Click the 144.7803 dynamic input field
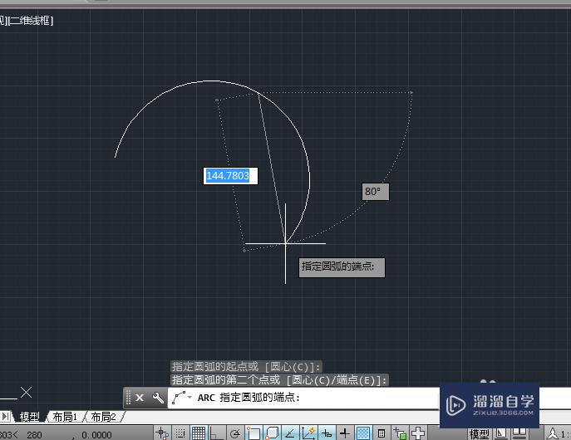Screen dimensions: 571x440 [x=230, y=176]
